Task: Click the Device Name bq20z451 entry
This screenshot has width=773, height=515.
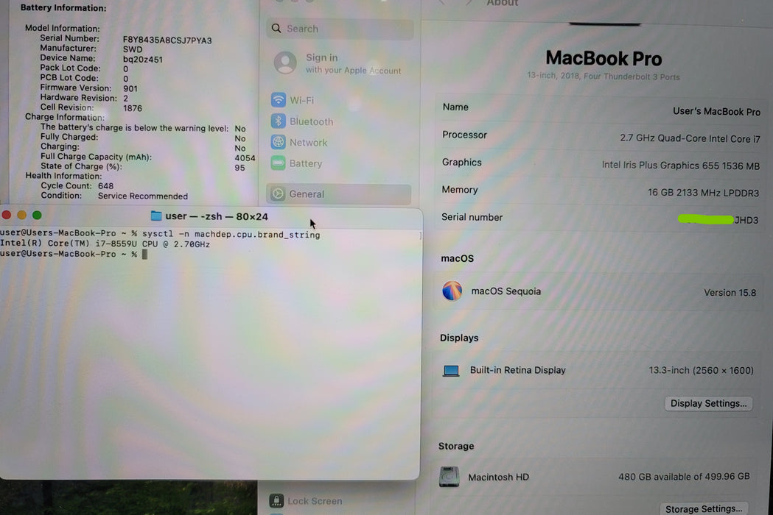Action: [101, 59]
